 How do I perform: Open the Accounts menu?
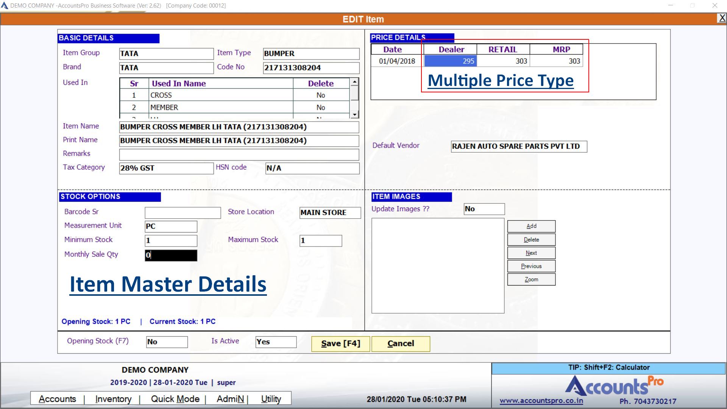coord(58,399)
